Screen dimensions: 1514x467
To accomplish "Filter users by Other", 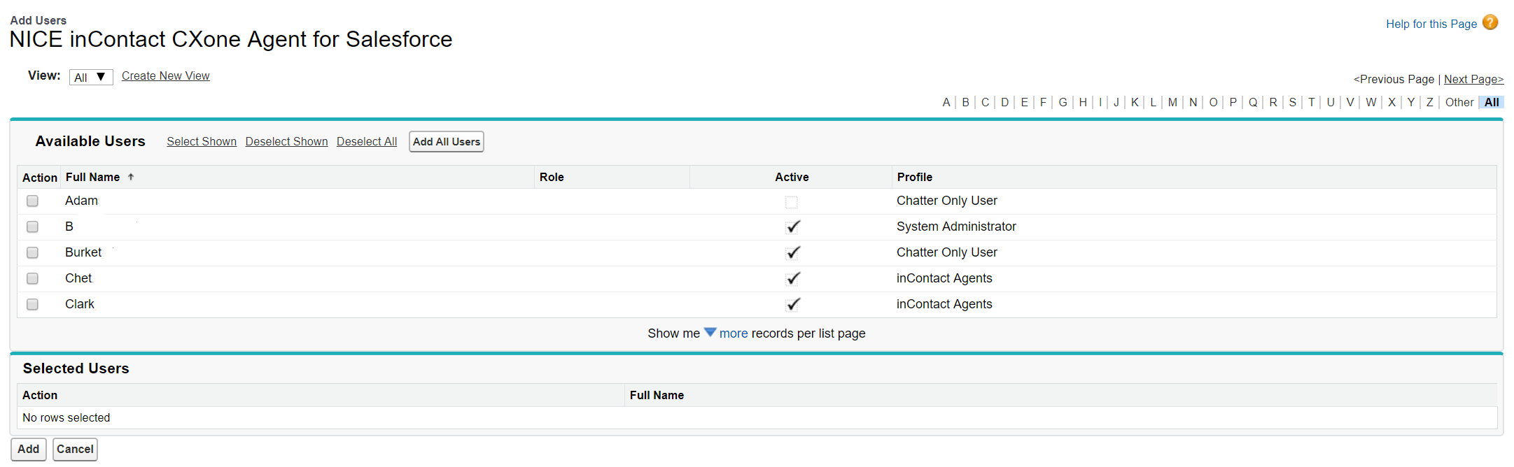I will pyautogui.click(x=1459, y=102).
